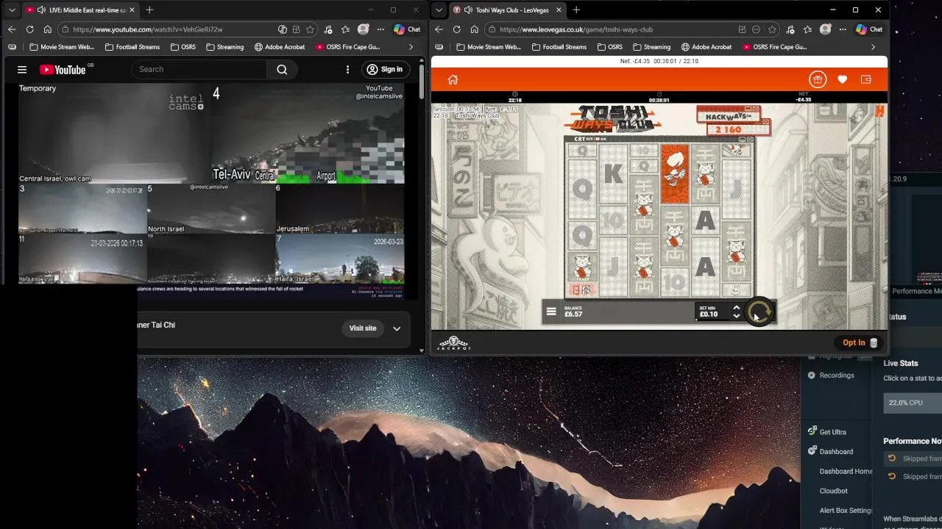Open OSRS bookmark folder in YouTube window
Viewport: 942px width, 529px height.
pyautogui.click(x=183, y=47)
